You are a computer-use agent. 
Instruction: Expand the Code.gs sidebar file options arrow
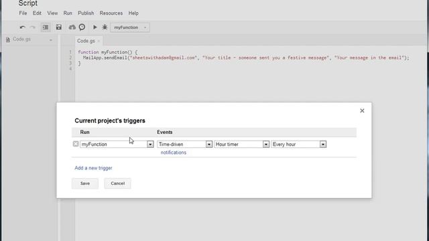click(51, 40)
